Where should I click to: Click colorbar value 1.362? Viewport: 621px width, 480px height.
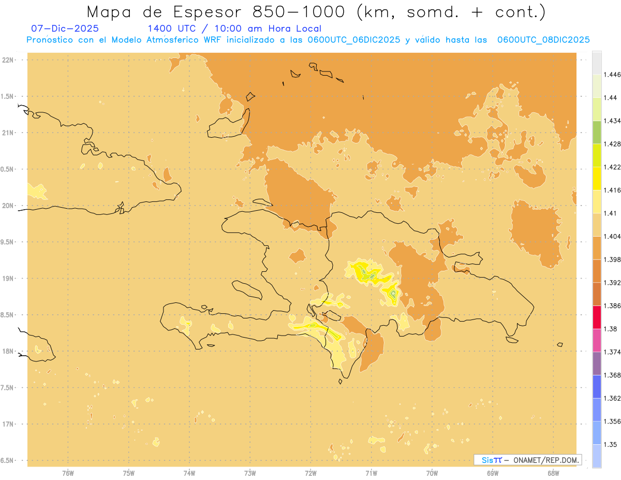[x=612, y=398]
